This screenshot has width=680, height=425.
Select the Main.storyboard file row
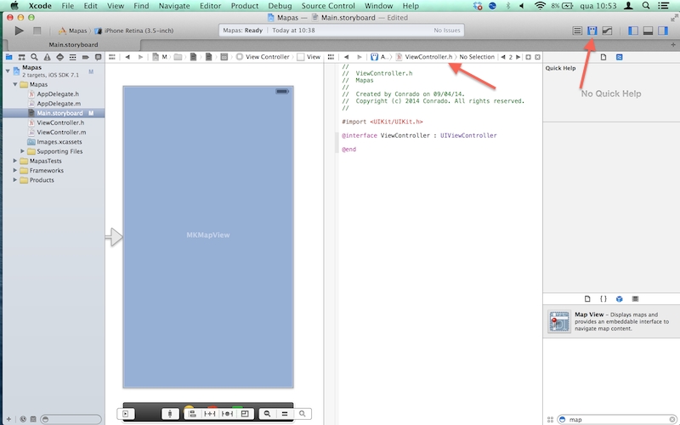point(54,113)
